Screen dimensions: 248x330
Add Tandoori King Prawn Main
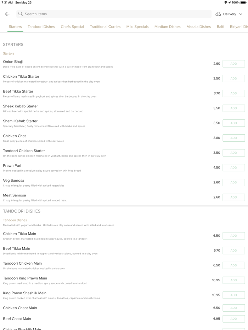point(233,280)
